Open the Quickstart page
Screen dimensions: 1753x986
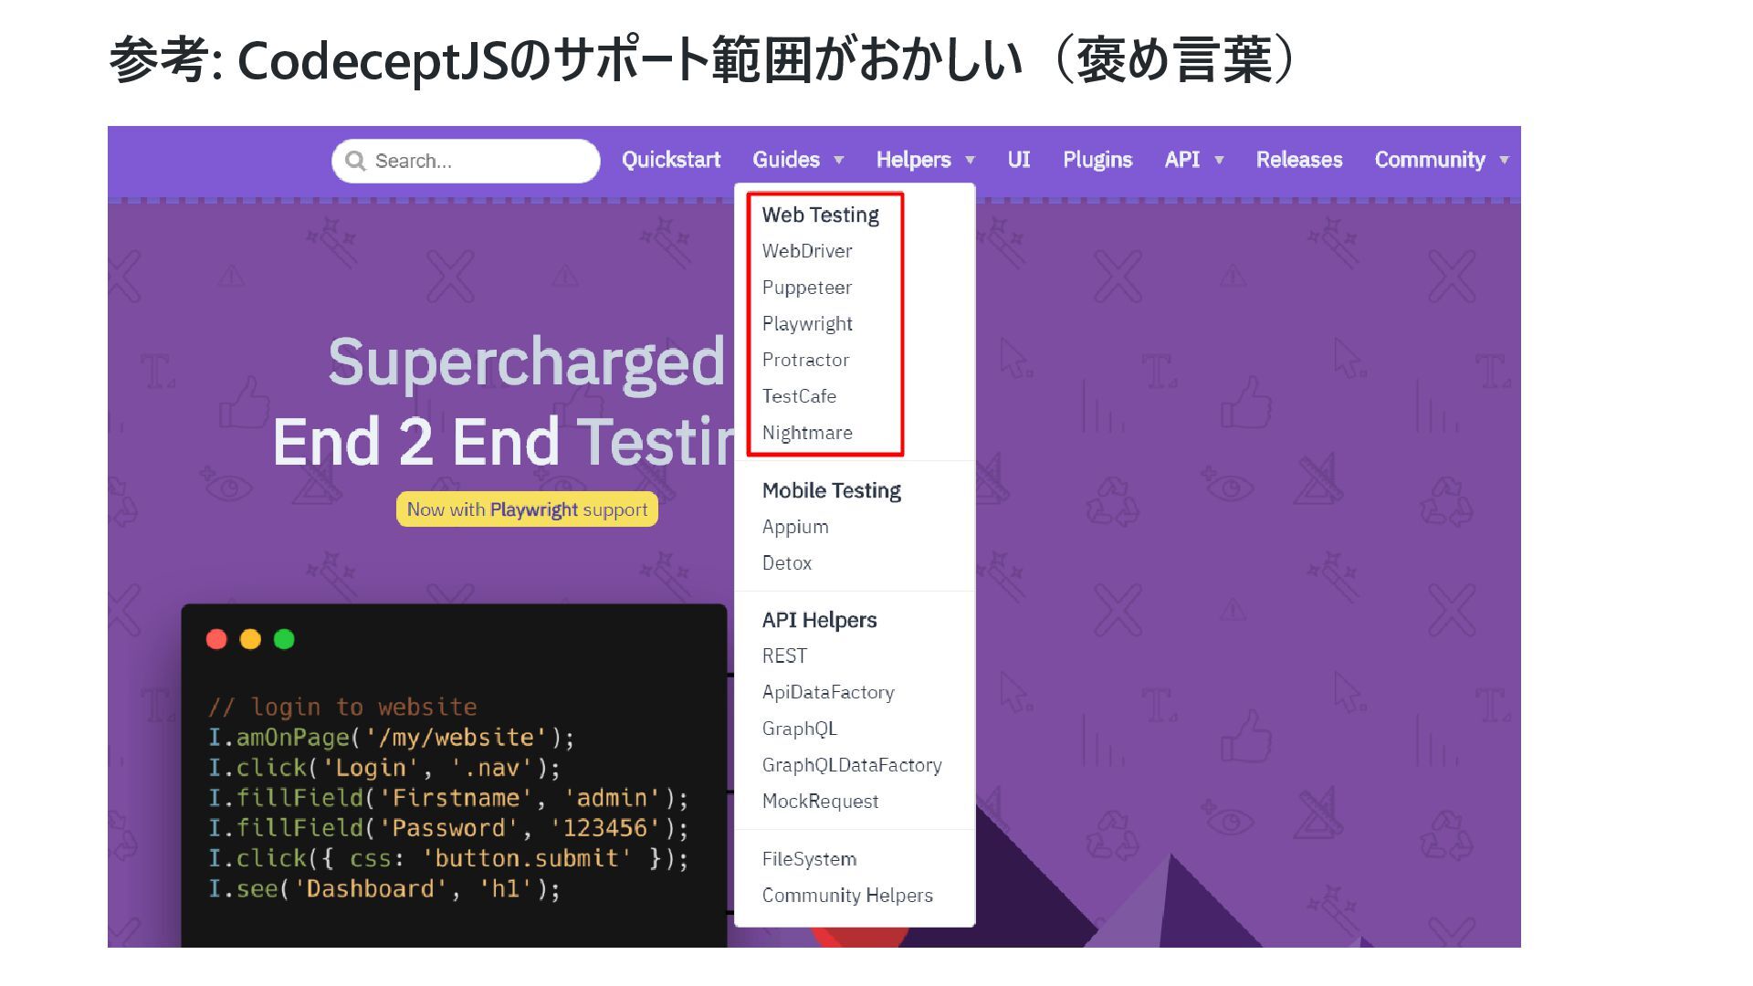click(671, 160)
